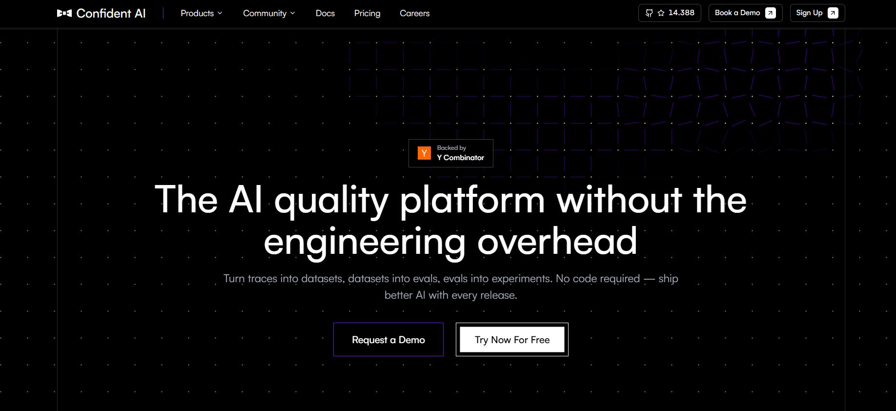Expand the Community dropdown chevron

click(x=293, y=13)
